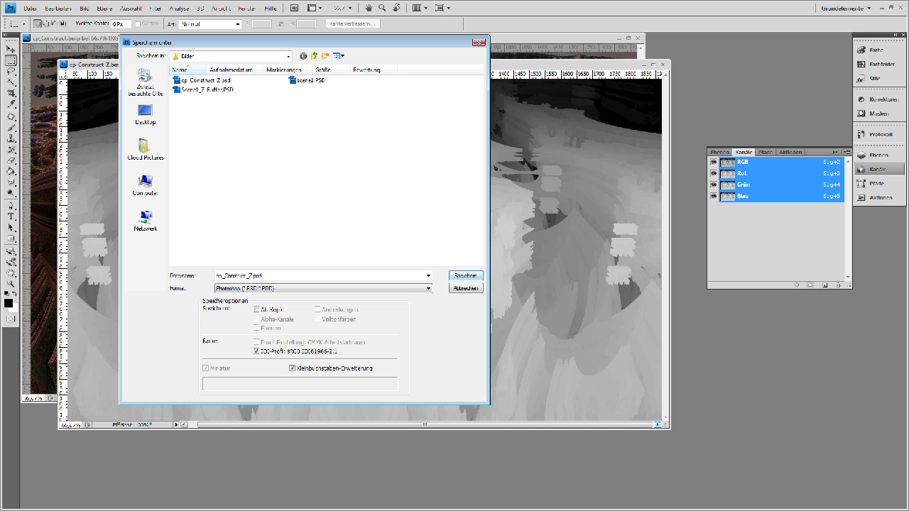Create new folder in save dialog
Screen dimensions: 909x511
325,56
